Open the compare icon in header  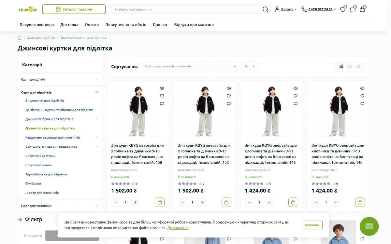(353, 9)
